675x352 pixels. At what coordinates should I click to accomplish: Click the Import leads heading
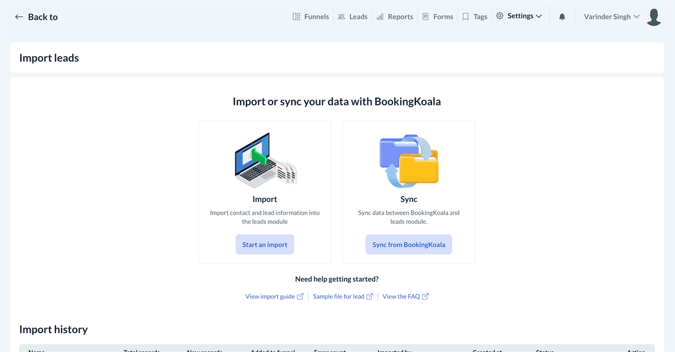click(x=49, y=58)
